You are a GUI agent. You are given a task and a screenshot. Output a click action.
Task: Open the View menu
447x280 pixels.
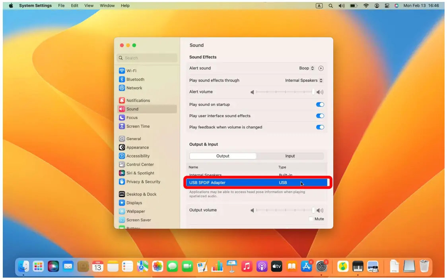pos(89,6)
